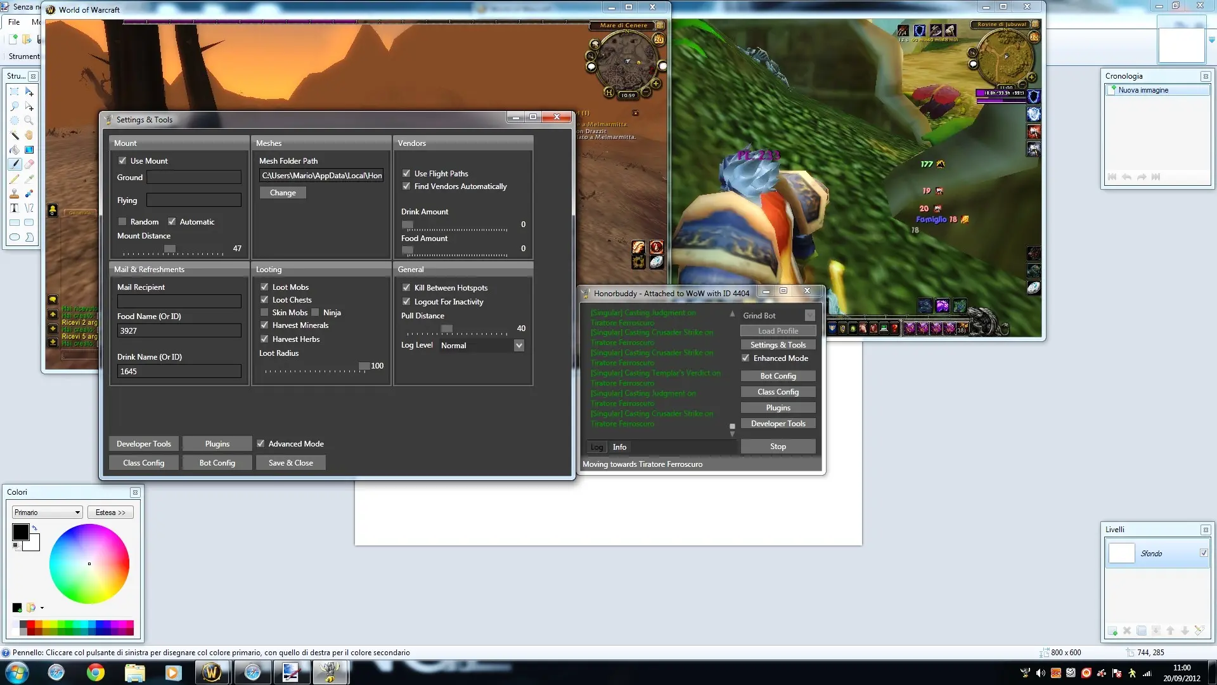
Task: Click Stop button in Honorbuddy
Action: [x=778, y=447]
